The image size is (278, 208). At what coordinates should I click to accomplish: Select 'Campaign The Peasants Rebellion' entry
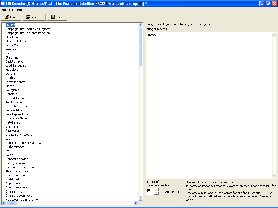click(28, 33)
